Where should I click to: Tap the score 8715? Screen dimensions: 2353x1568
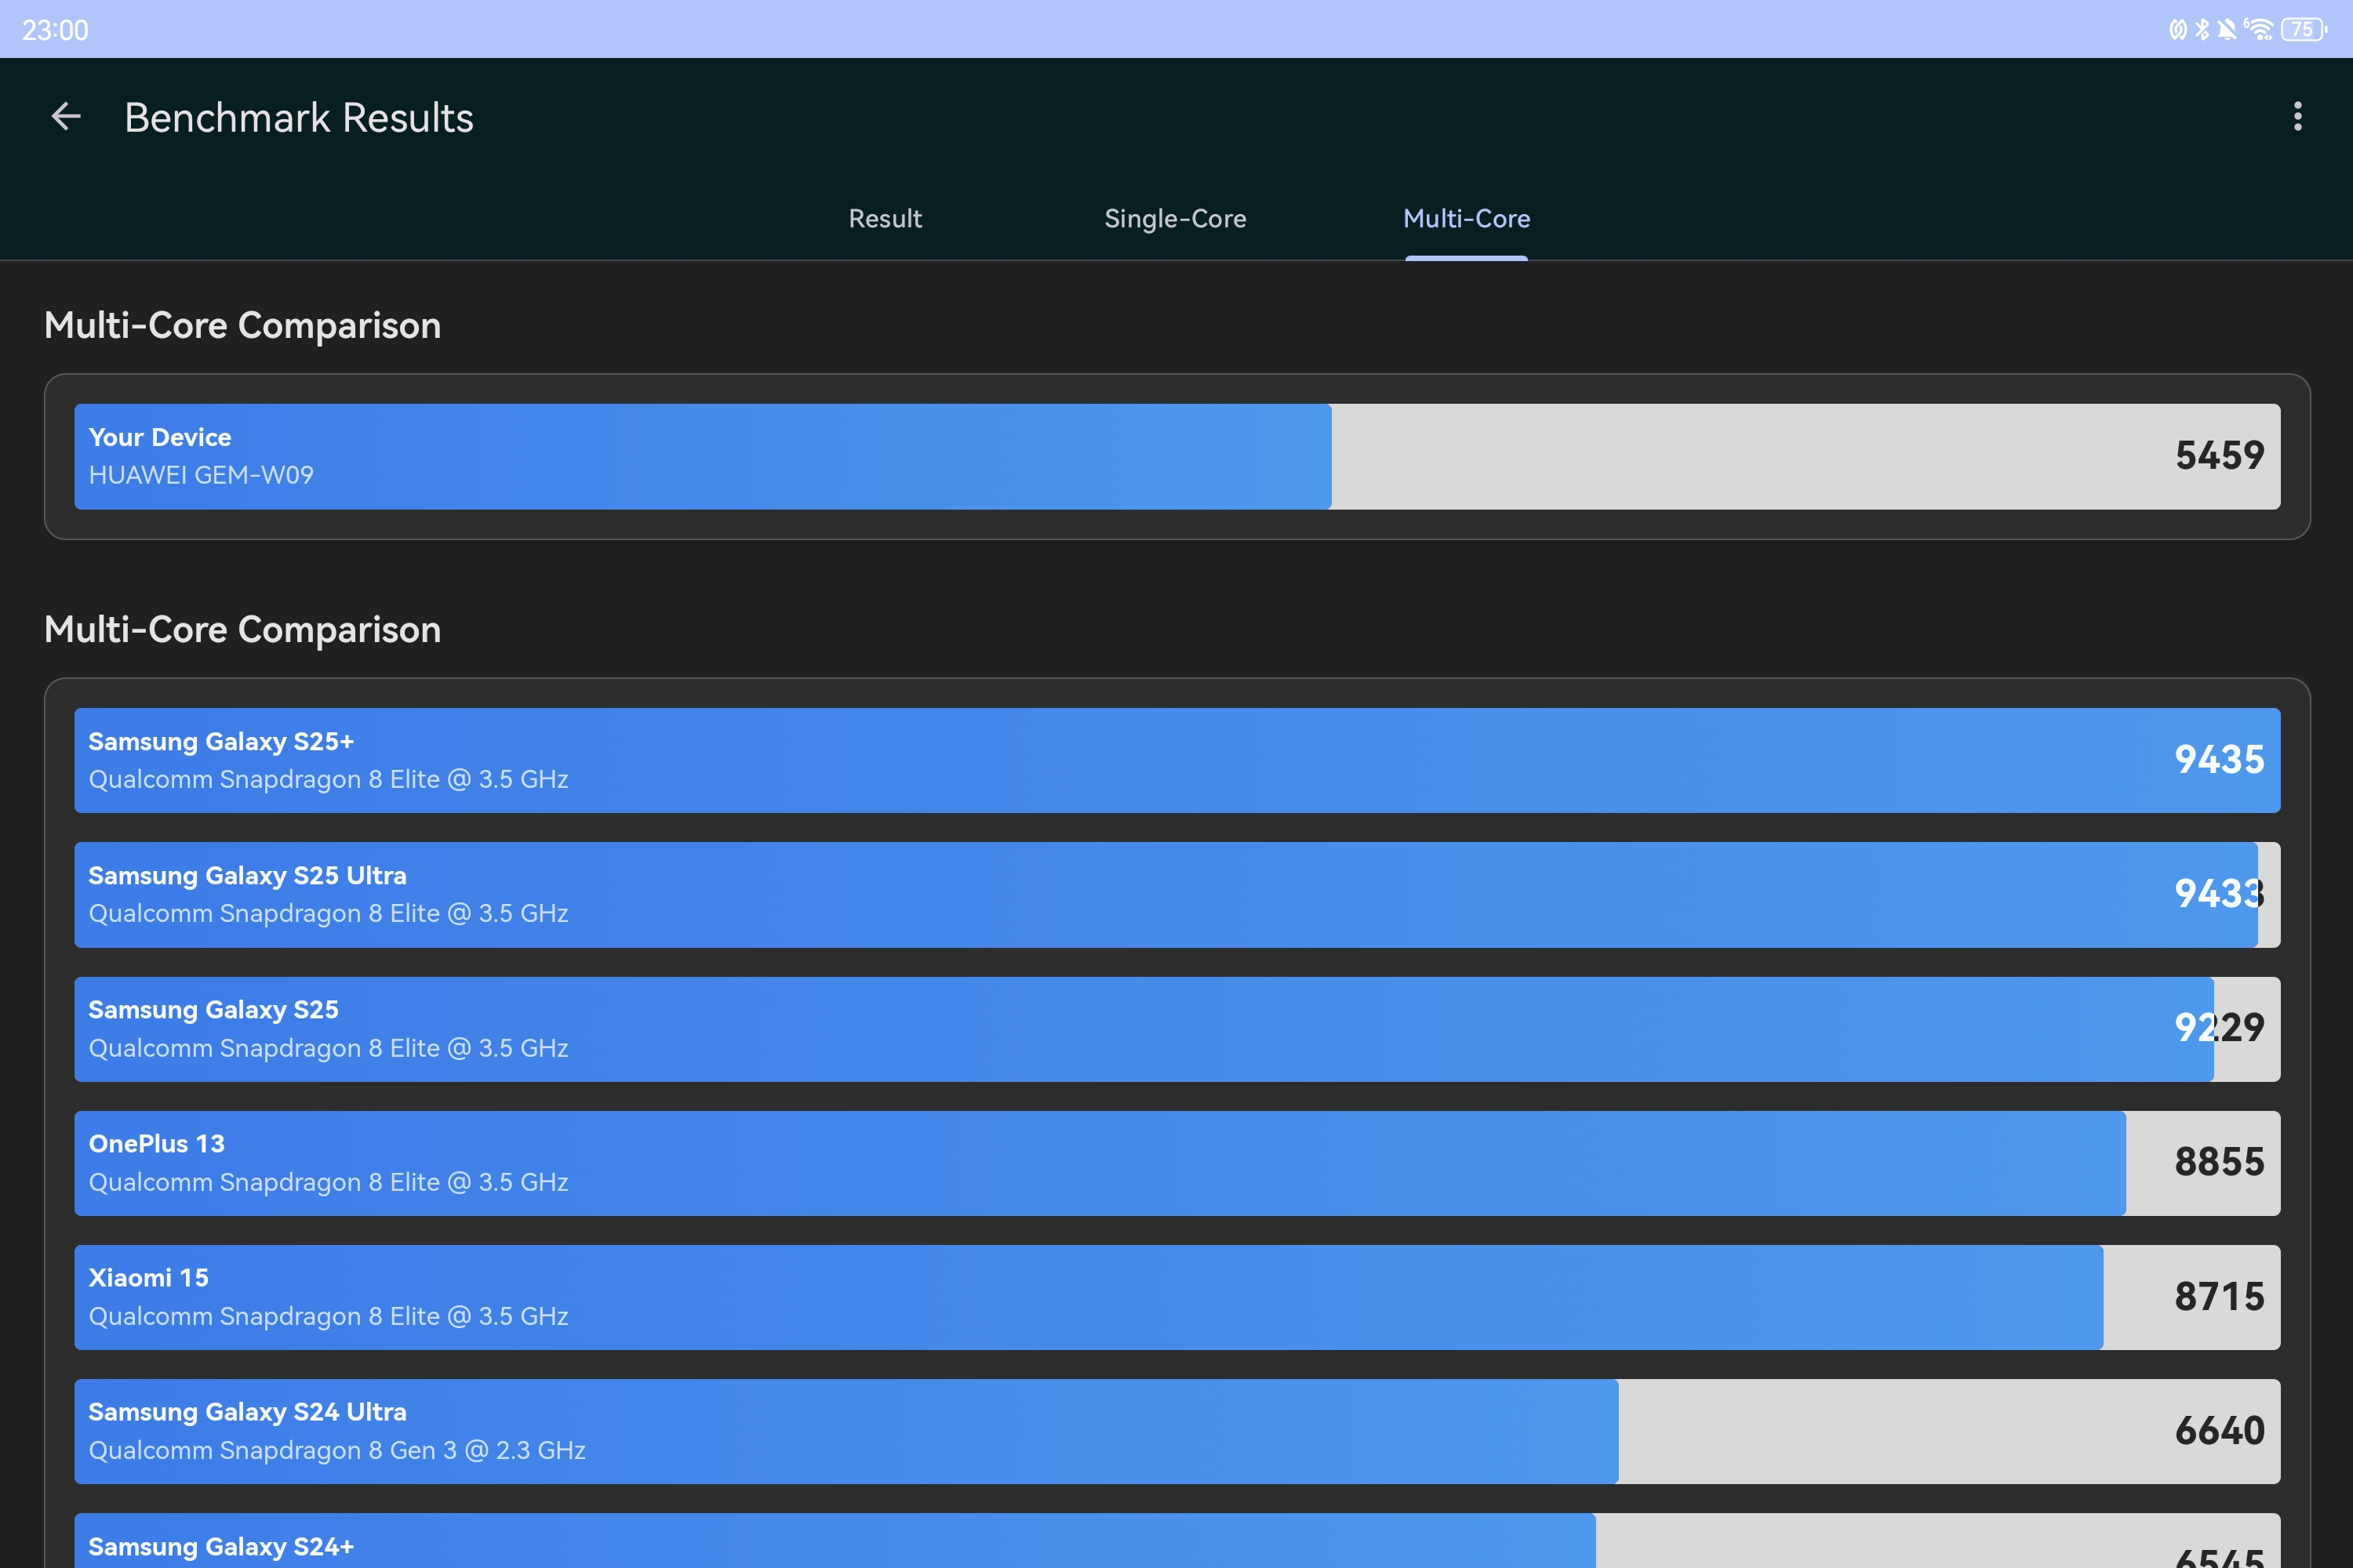(2220, 1297)
